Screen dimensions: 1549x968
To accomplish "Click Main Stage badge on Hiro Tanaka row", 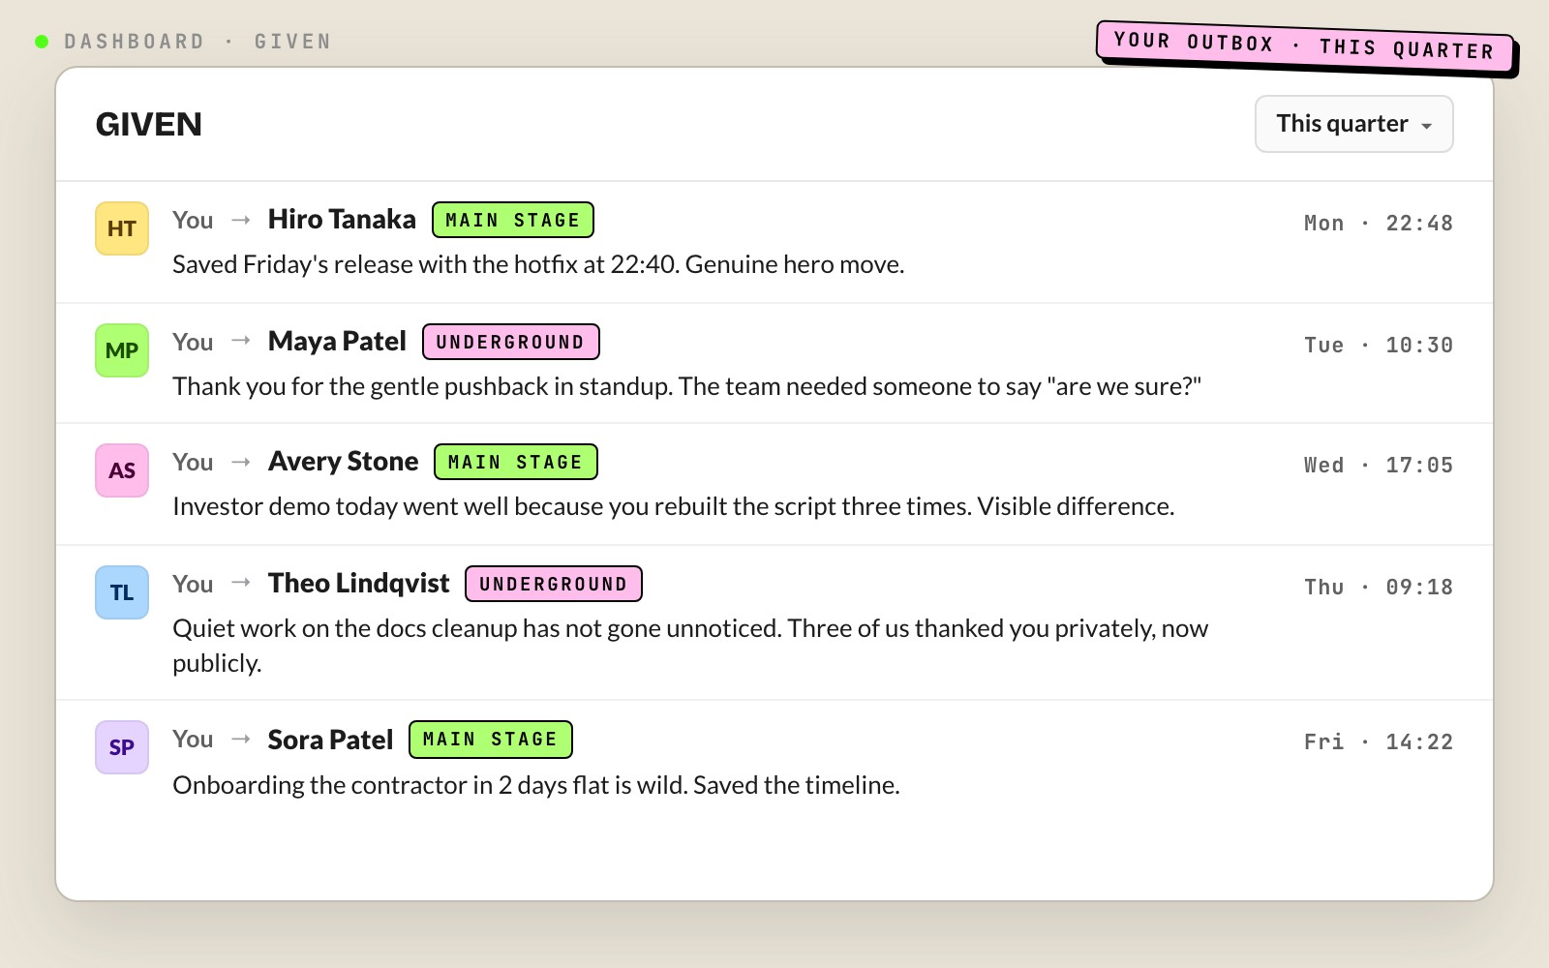I will [x=513, y=220].
